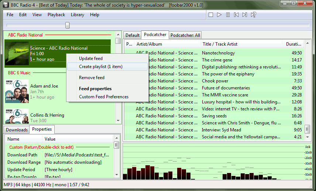Select Create playlist (1 item)

[107, 67]
